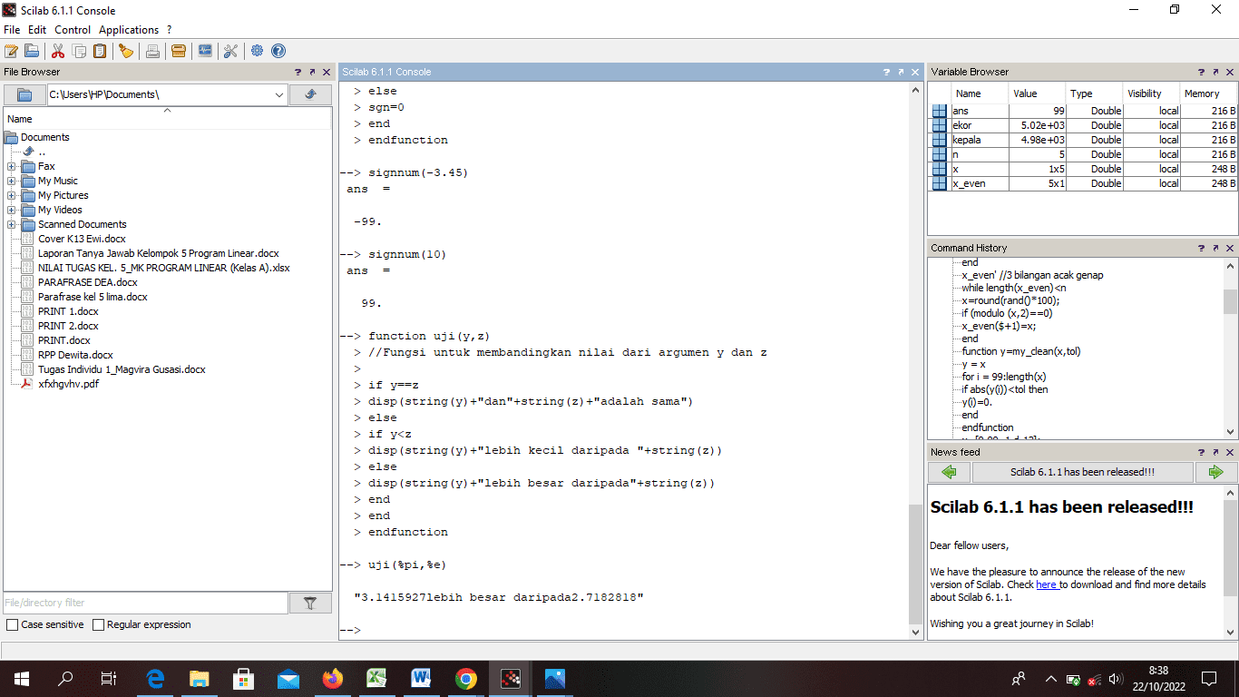The image size is (1239, 697).
Task: Open Scilab preferences tools icon
Action: coord(230,51)
